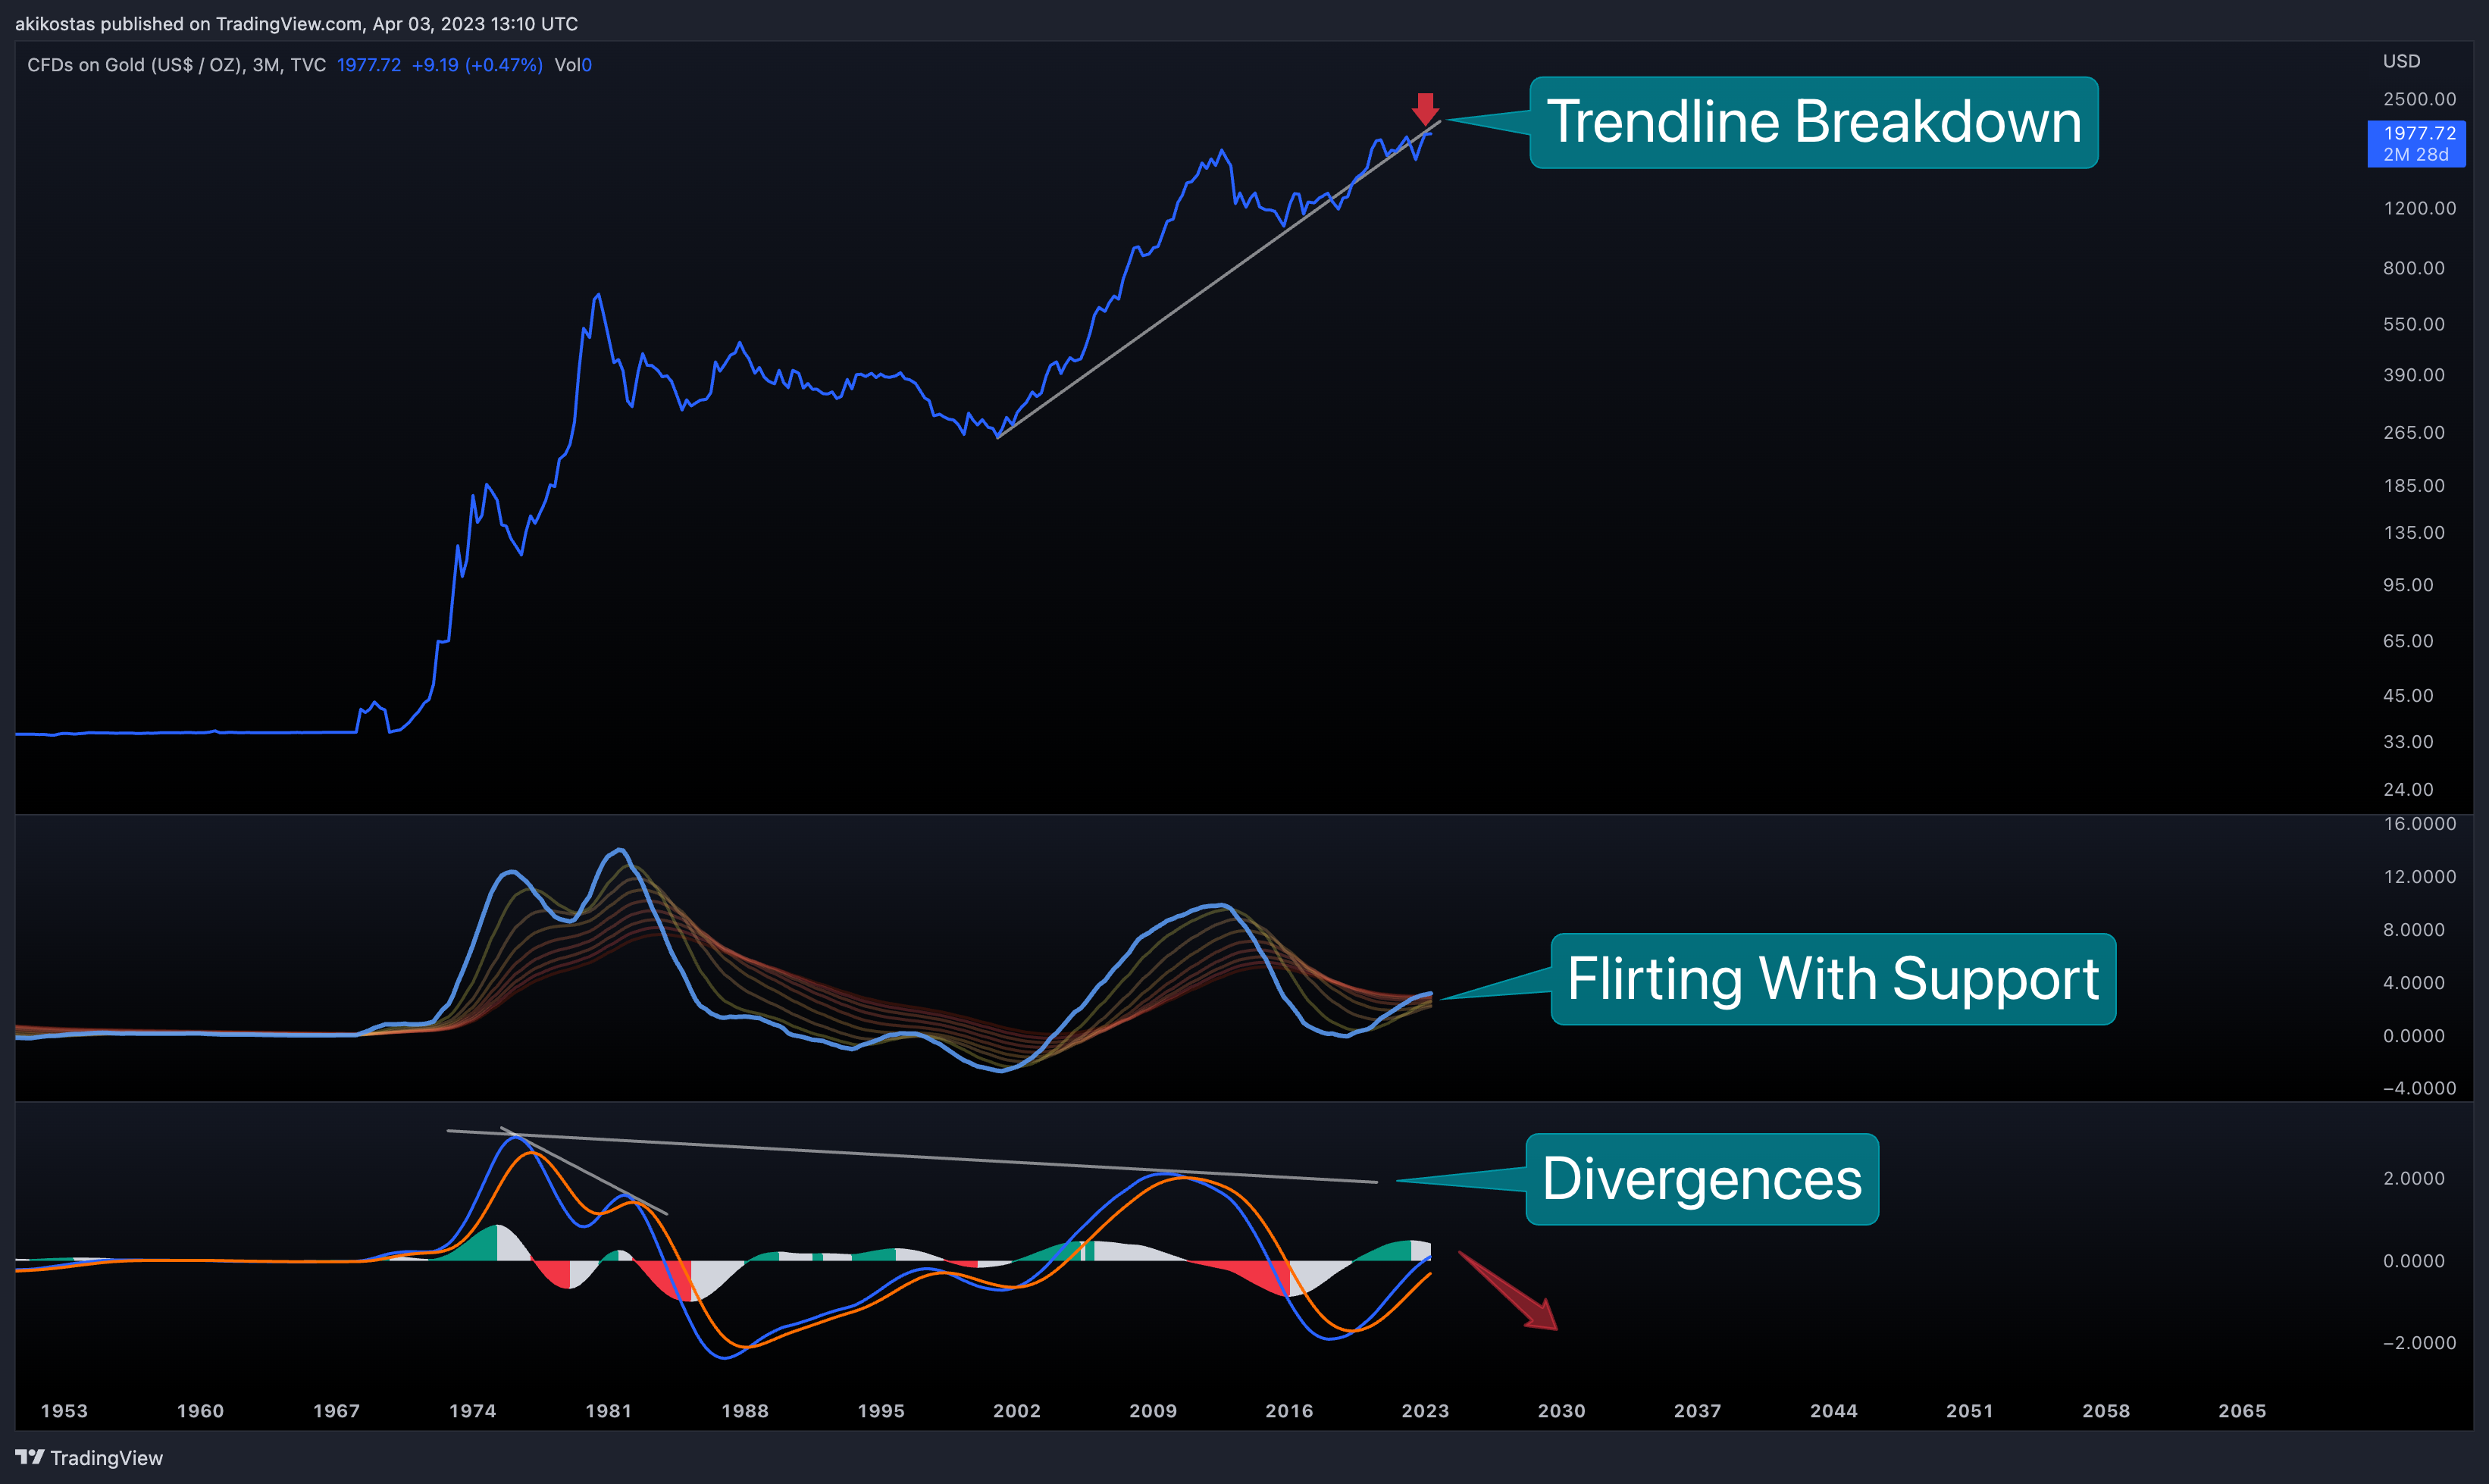This screenshot has height=1484, width=2489.
Task: Click the 'Trendline Breakdown' callout label
Action: (x=1813, y=122)
